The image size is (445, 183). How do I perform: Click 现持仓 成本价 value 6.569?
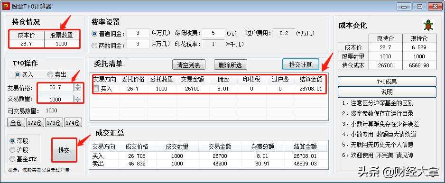point(419,47)
